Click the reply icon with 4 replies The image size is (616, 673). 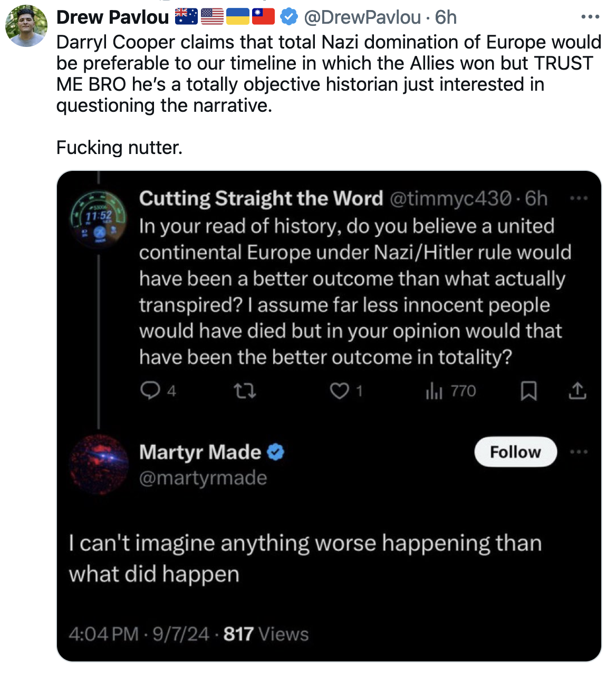tap(150, 391)
